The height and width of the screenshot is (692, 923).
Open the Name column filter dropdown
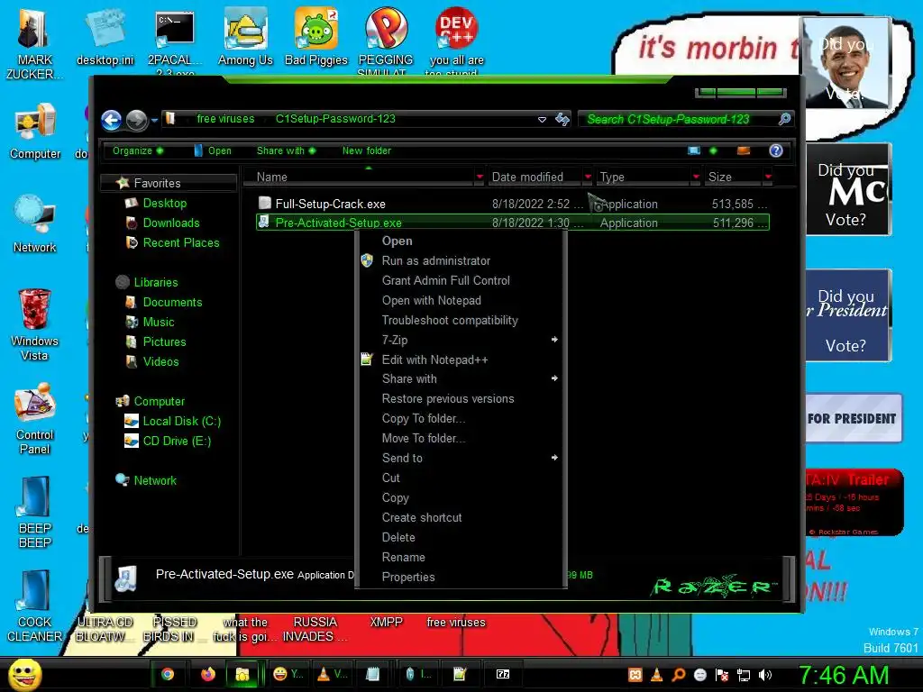tap(480, 177)
